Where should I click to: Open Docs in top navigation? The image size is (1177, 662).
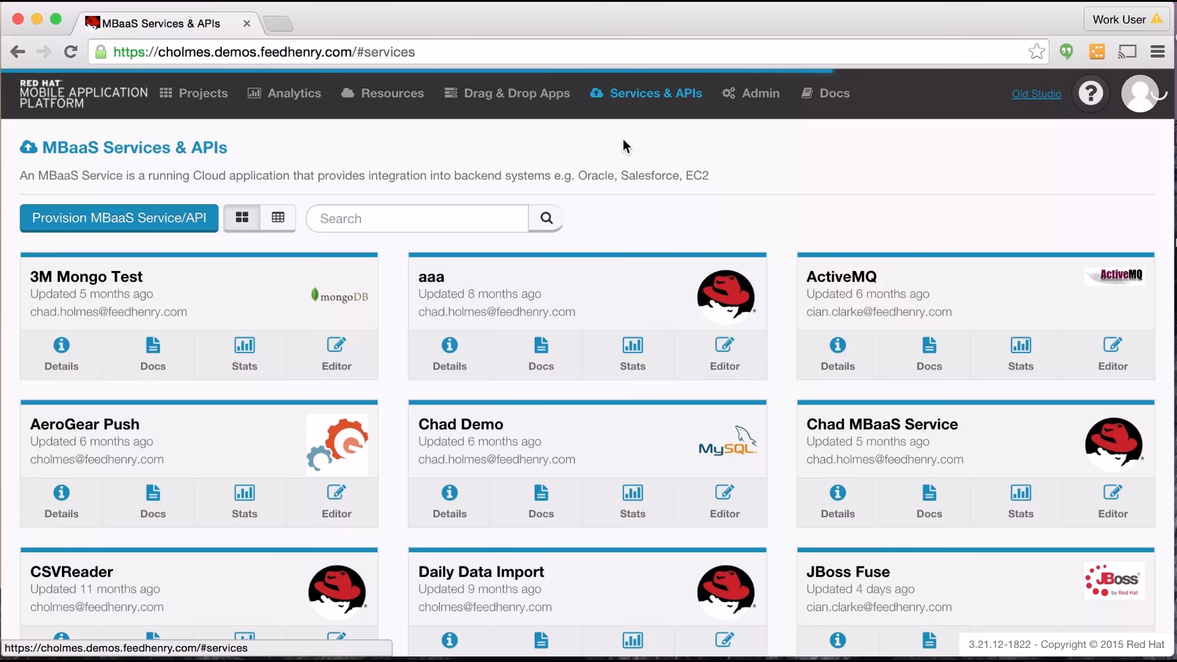(x=826, y=93)
